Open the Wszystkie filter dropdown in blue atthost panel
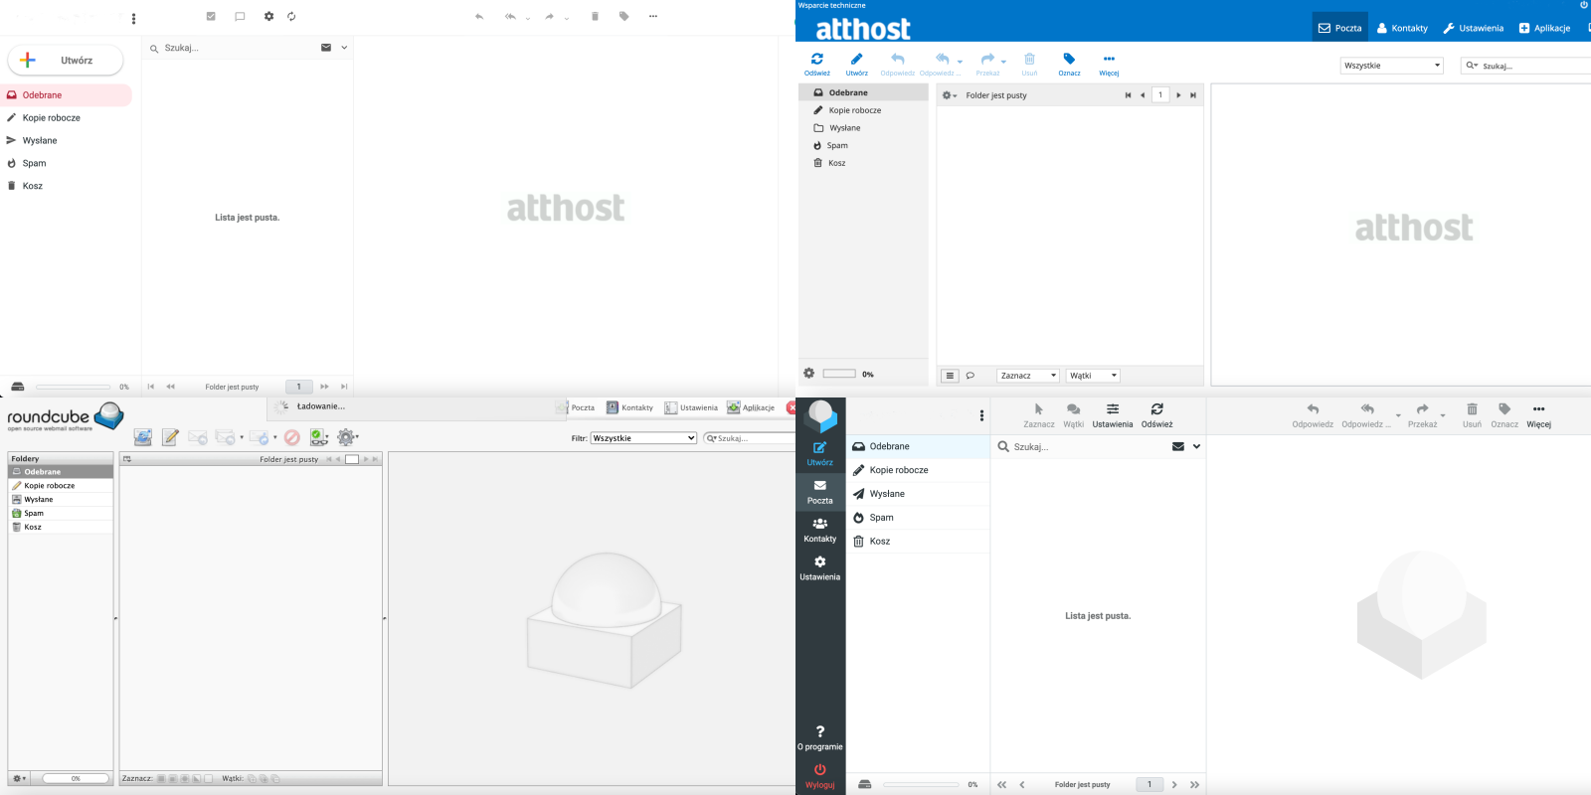This screenshot has width=1591, height=795. pyautogui.click(x=1391, y=66)
